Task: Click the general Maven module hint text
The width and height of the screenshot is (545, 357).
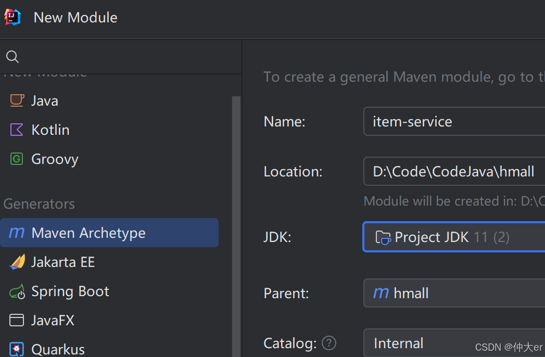Action: click(x=404, y=77)
